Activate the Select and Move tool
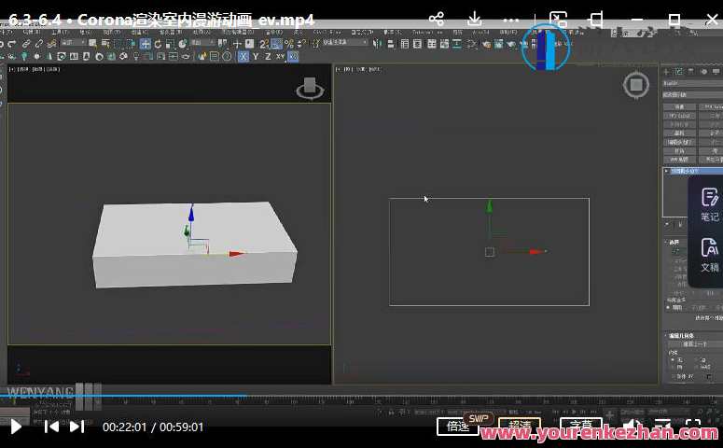The image size is (723, 448). click(x=146, y=44)
